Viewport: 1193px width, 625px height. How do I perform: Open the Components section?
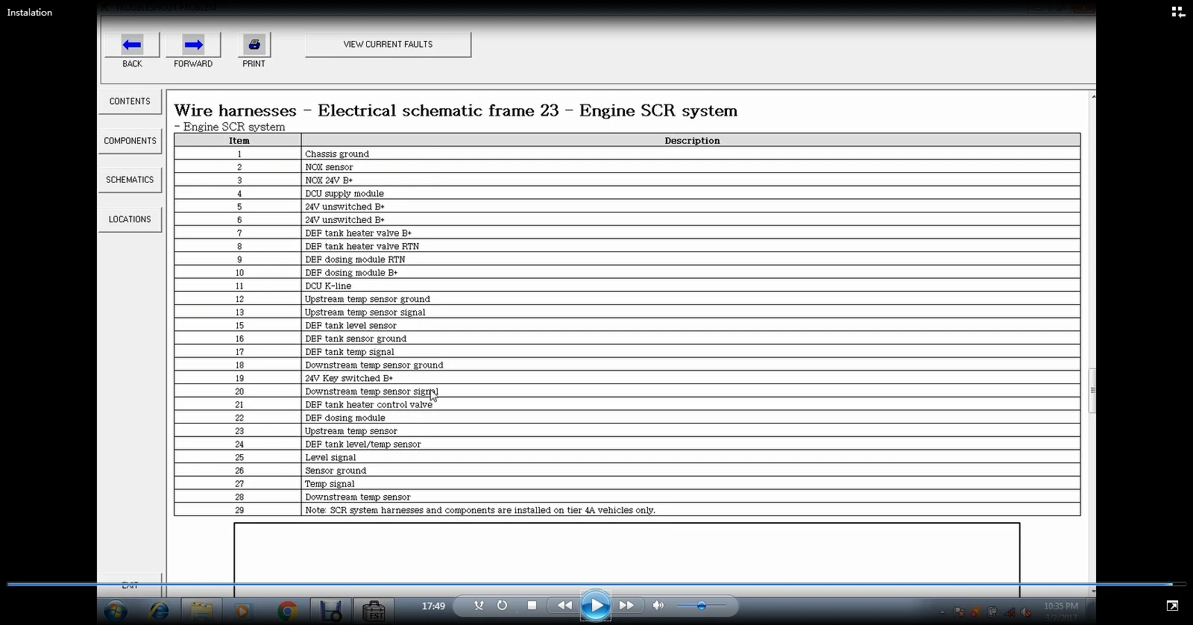pyautogui.click(x=130, y=141)
